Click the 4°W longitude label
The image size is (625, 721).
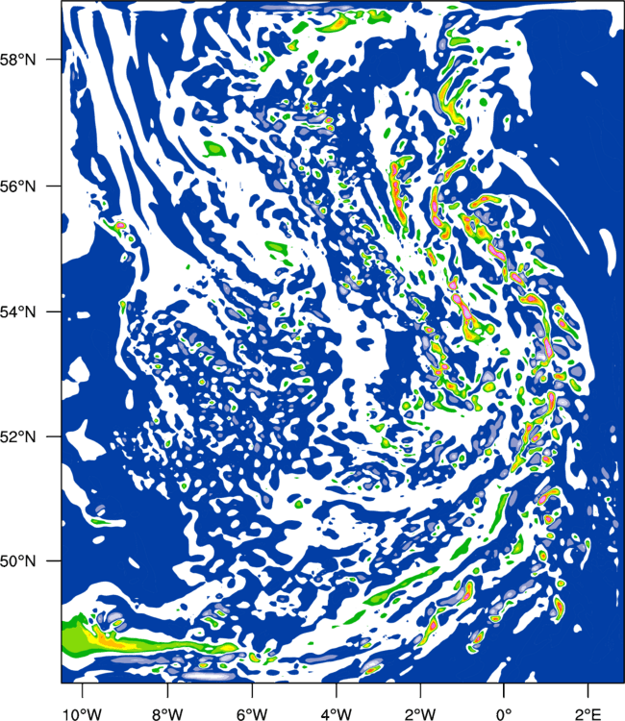(x=337, y=714)
